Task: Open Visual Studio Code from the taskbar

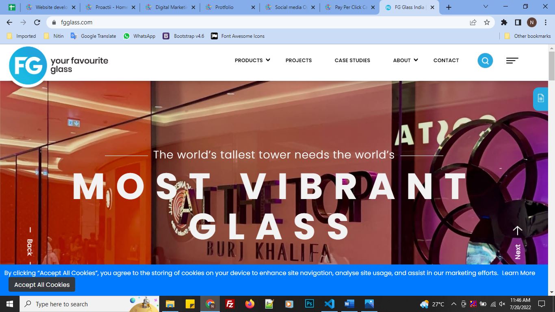Action: pyautogui.click(x=329, y=304)
